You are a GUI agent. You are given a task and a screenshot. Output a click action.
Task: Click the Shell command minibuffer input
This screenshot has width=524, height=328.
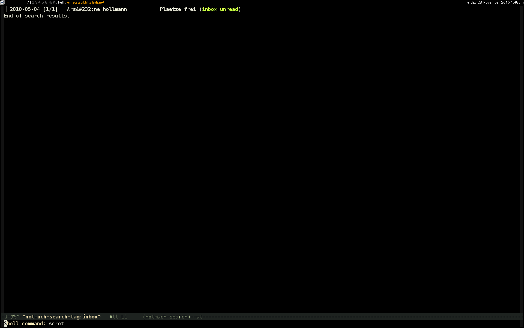[56, 324]
